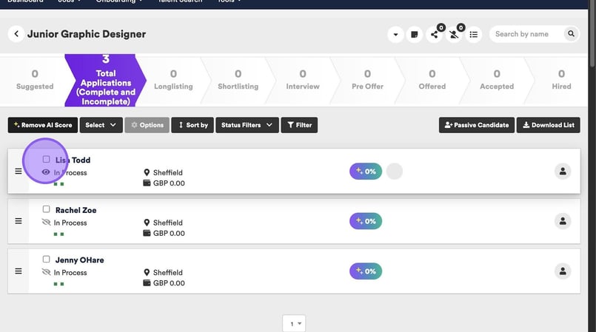Check the box beside Jenny OHare
The width and height of the screenshot is (596, 332).
(47, 260)
